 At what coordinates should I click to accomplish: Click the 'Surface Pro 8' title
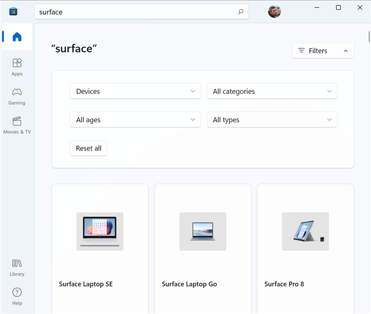[284, 284]
